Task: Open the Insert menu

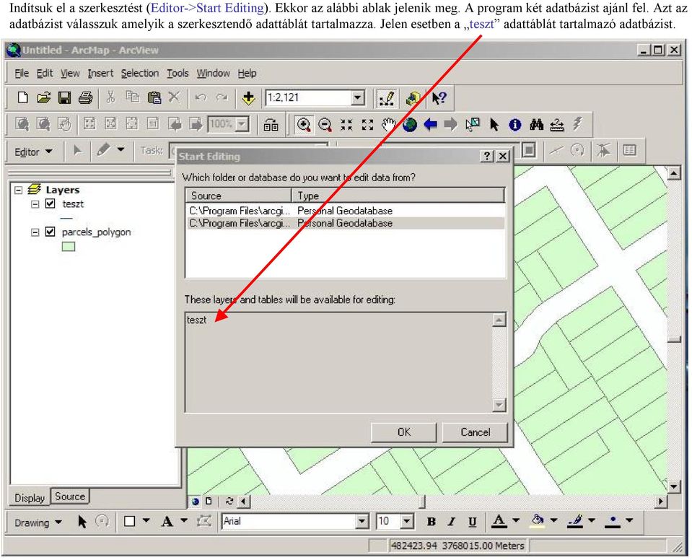Action: (x=100, y=74)
